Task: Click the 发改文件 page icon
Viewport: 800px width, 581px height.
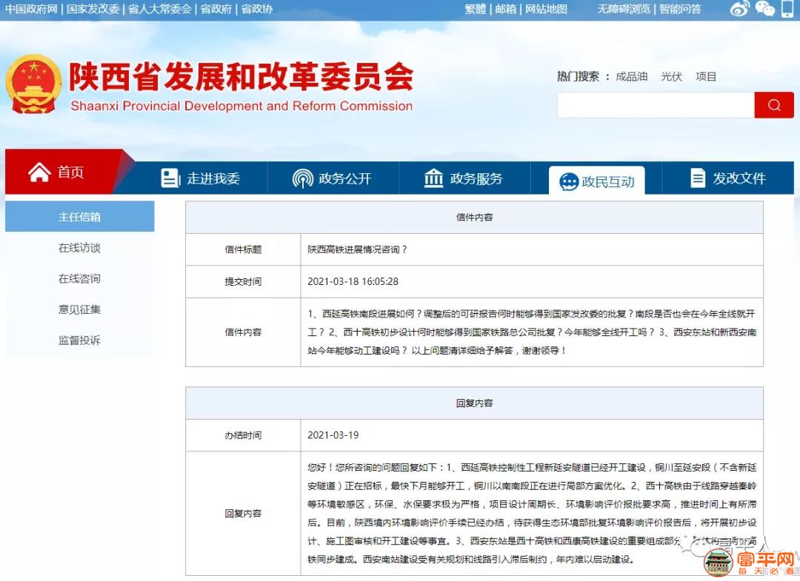Action: tap(698, 178)
